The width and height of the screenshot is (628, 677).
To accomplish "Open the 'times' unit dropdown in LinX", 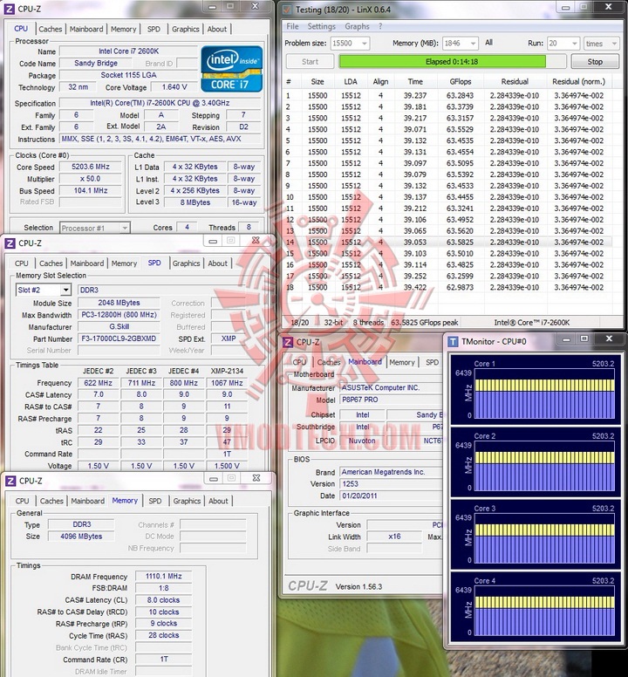I will pyautogui.click(x=601, y=43).
